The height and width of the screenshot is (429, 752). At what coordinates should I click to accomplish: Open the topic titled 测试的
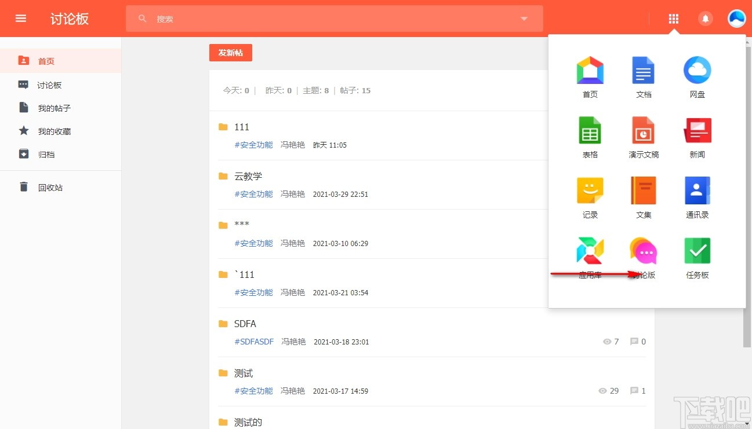pos(248,423)
